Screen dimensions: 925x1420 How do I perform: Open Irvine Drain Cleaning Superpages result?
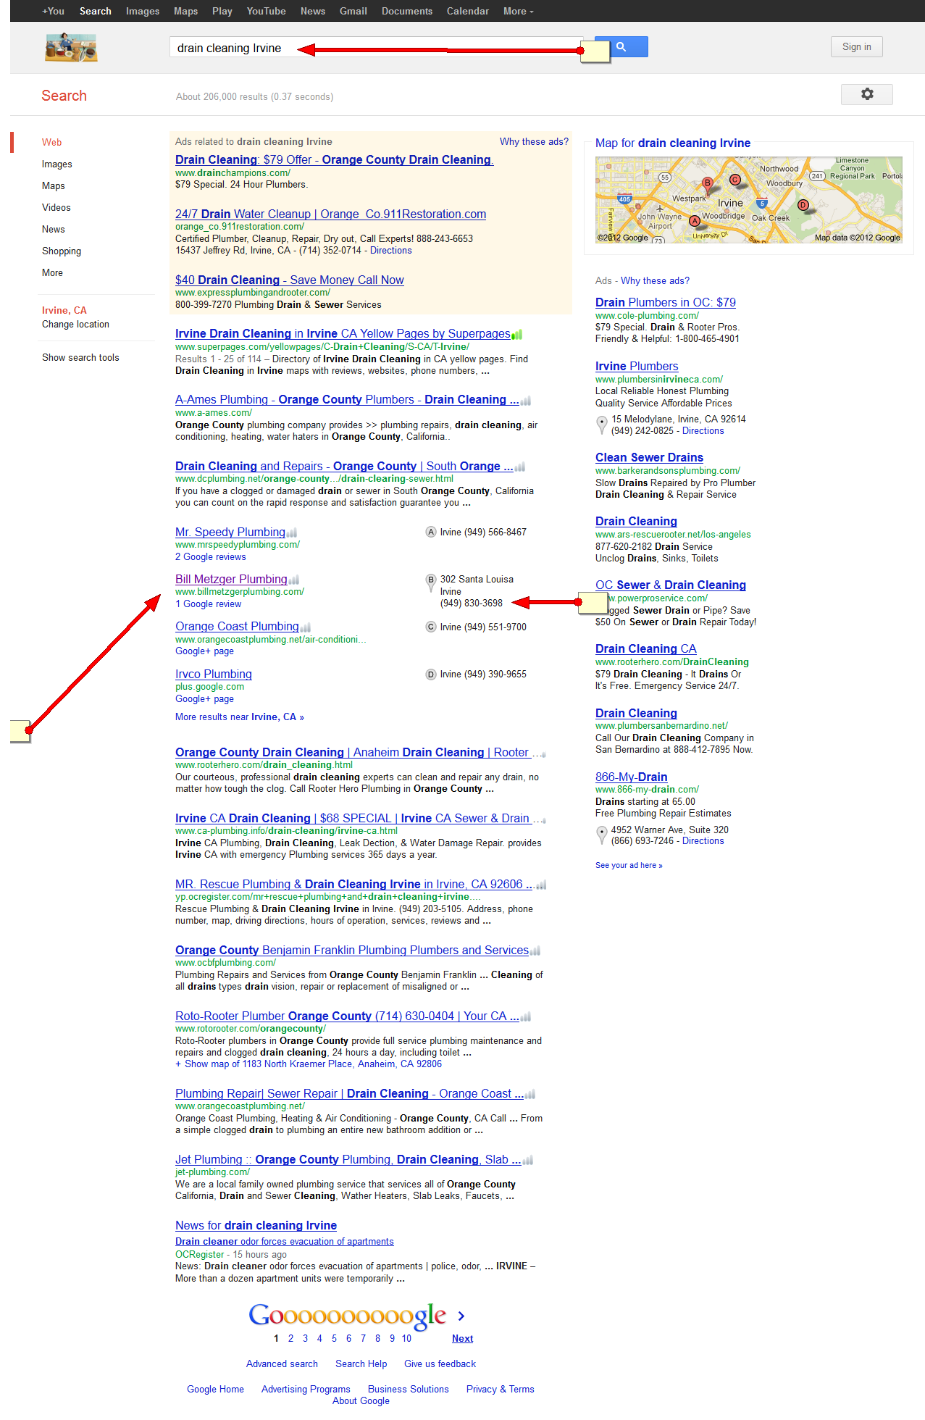point(343,334)
